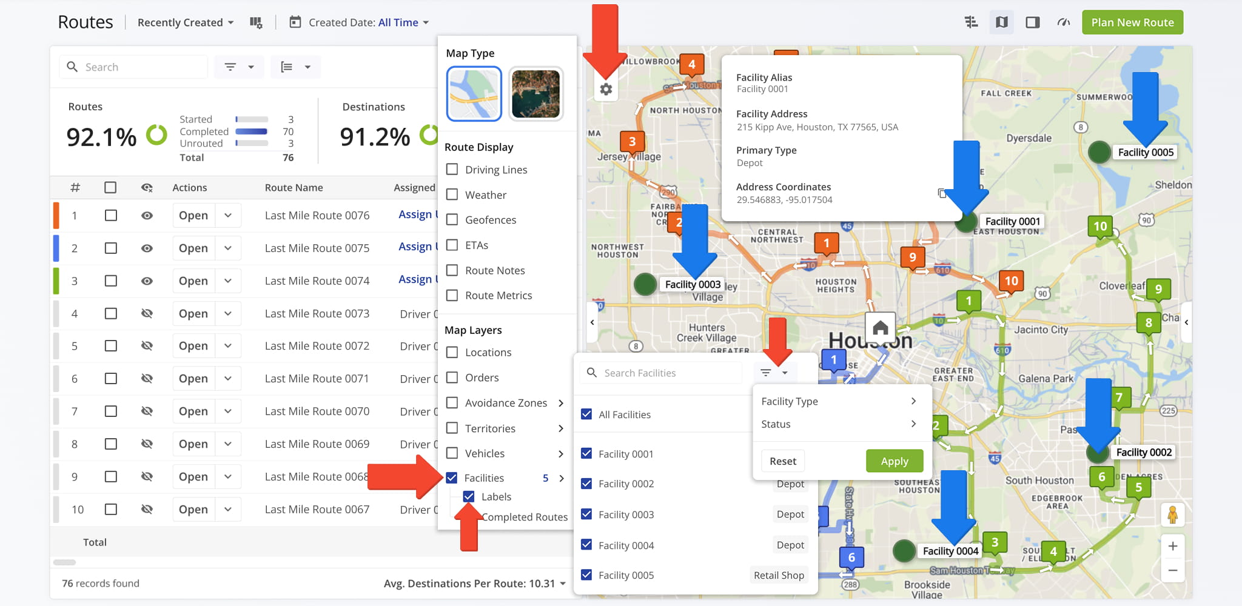The height and width of the screenshot is (606, 1242).
Task: Click the search magnifier in routes list
Action: [x=72, y=67]
